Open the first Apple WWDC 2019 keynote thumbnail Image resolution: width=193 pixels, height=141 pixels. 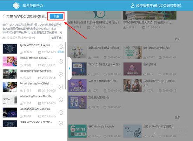coord(10,49)
